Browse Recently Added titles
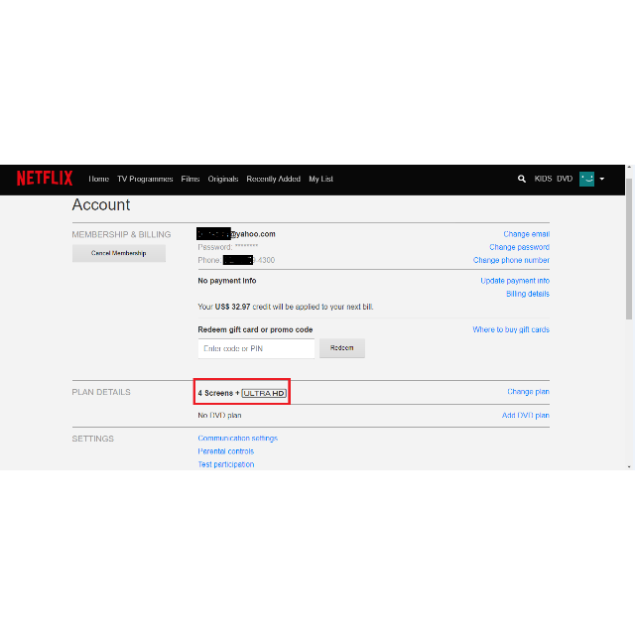This screenshot has width=635, height=635. point(273,180)
